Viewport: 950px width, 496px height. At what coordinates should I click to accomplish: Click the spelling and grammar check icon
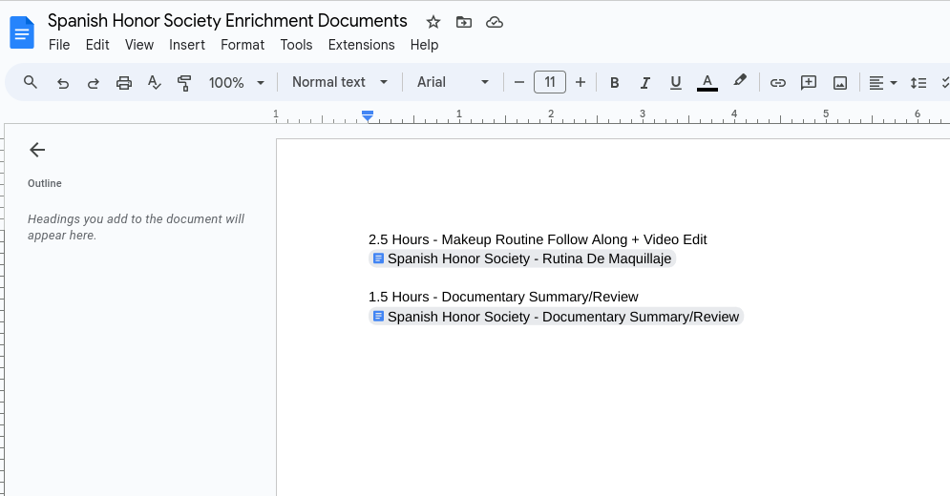click(x=154, y=83)
